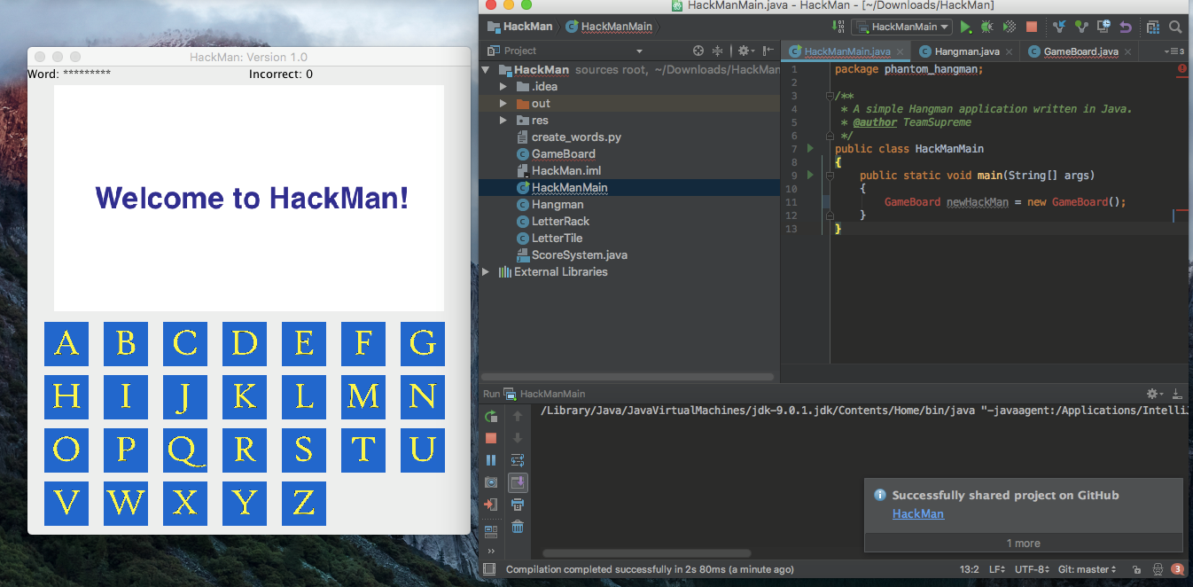Stop process in the Run panel sidebar
Viewport: 1193px width, 587px height.
[491, 438]
